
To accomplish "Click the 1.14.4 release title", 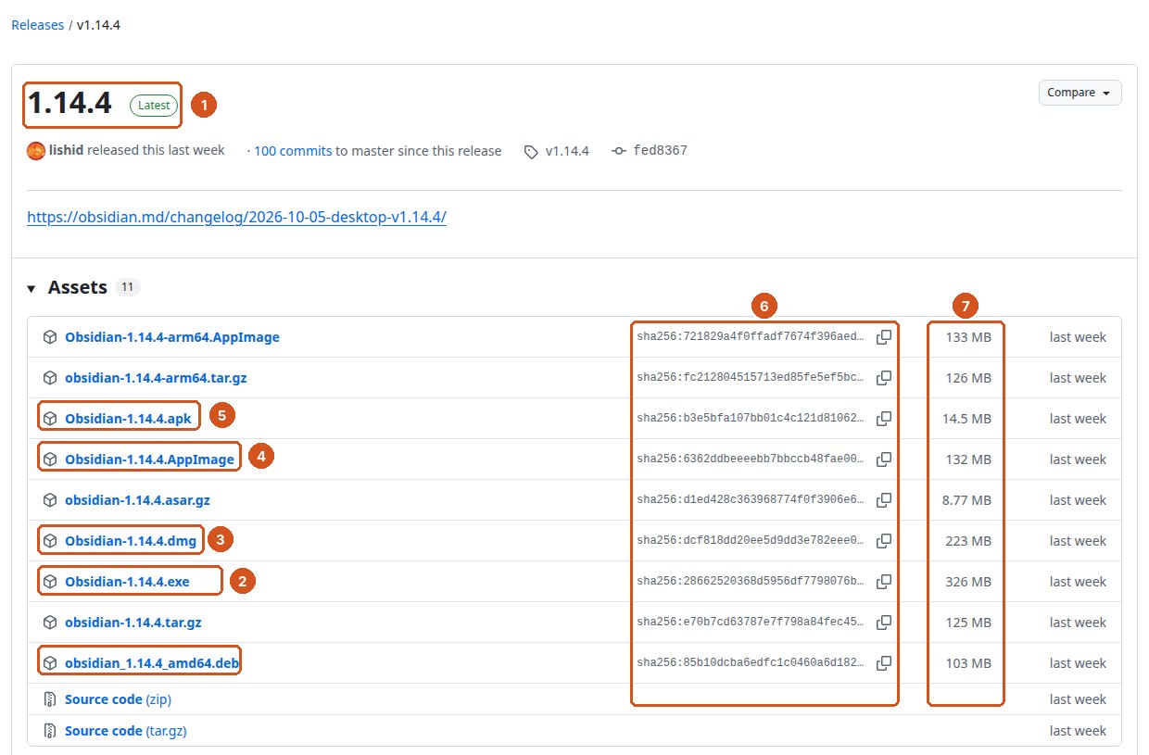I will click(69, 105).
